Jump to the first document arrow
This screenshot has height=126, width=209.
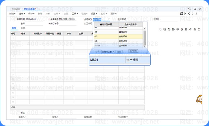pyautogui.click(x=185, y=13)
